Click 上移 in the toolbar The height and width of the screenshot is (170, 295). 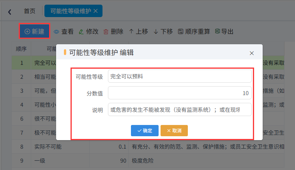point(142,31)
